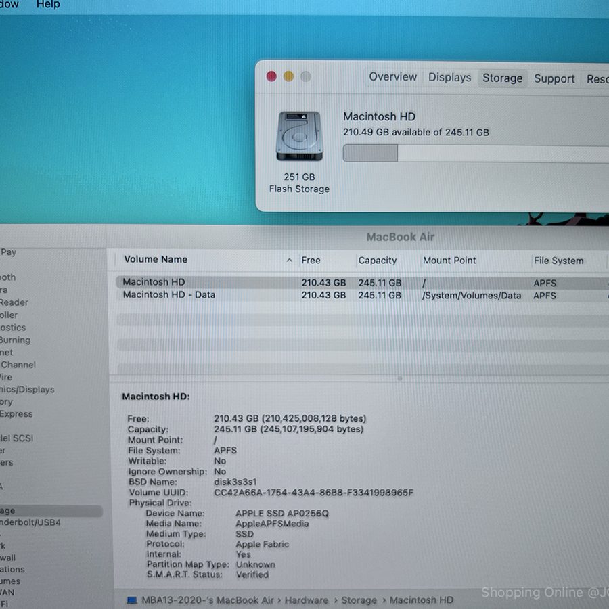This screenshot has height=609, width=609.
Task: Select the Fibre Channel sidebar item
Action: pos(18,365)
